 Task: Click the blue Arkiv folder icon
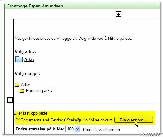pos(19,59)
